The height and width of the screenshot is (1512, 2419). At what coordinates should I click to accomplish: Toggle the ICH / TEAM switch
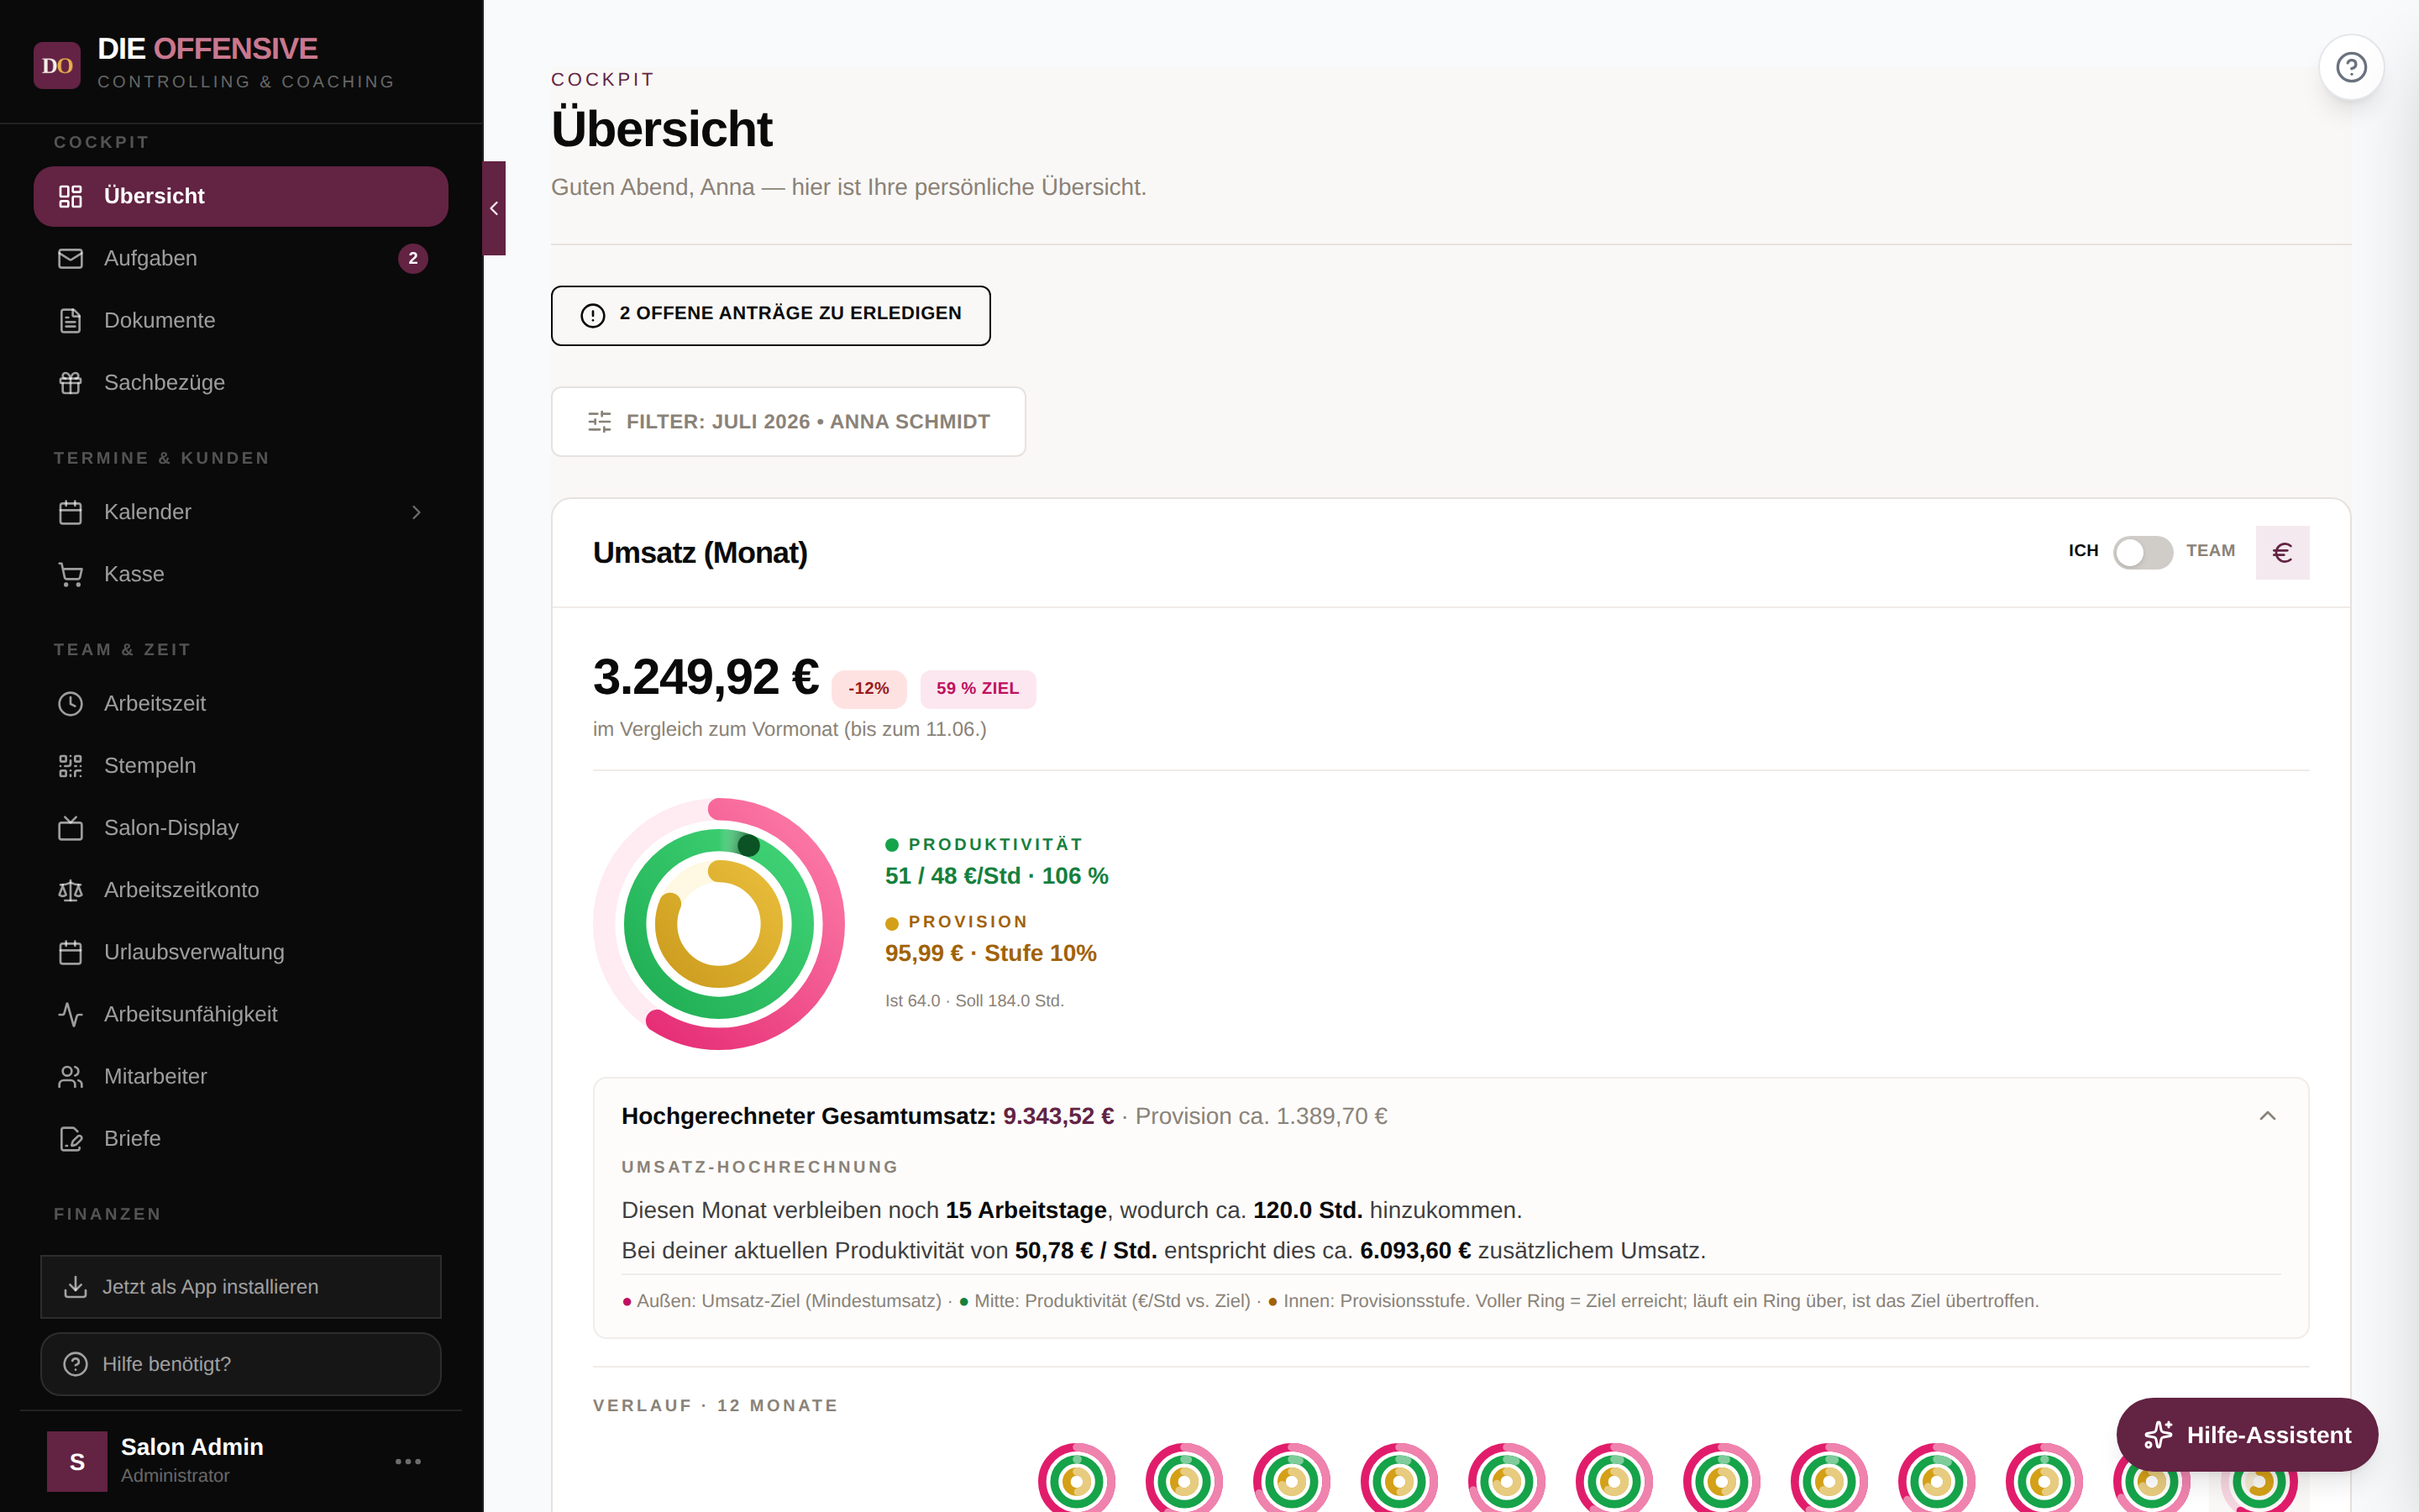(x=2142, y=552)
